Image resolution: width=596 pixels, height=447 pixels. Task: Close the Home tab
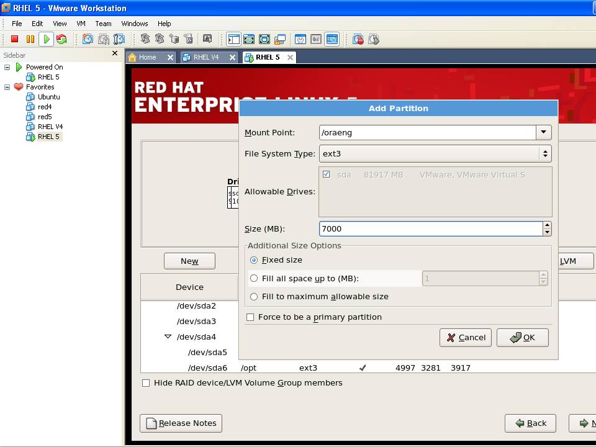click(x=170, y=57)
